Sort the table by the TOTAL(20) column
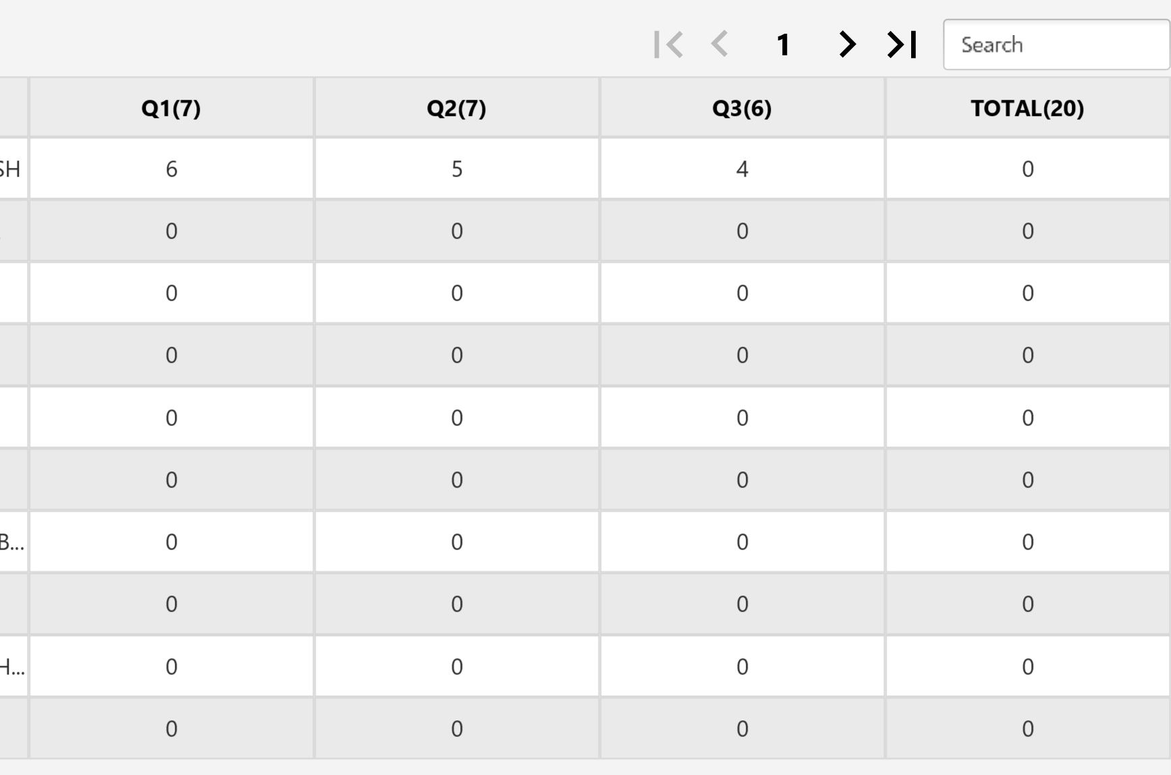The width and height of the screenshot is (1171, 775). (1027, 107)
